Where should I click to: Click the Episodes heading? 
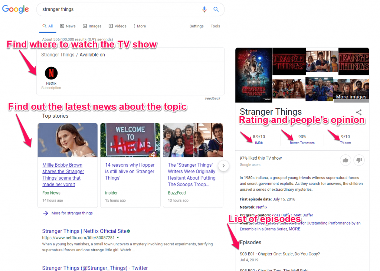pos(250,242)
